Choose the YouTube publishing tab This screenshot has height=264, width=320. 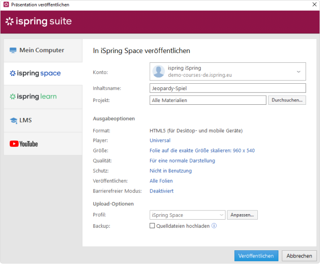tap(43, 144)
